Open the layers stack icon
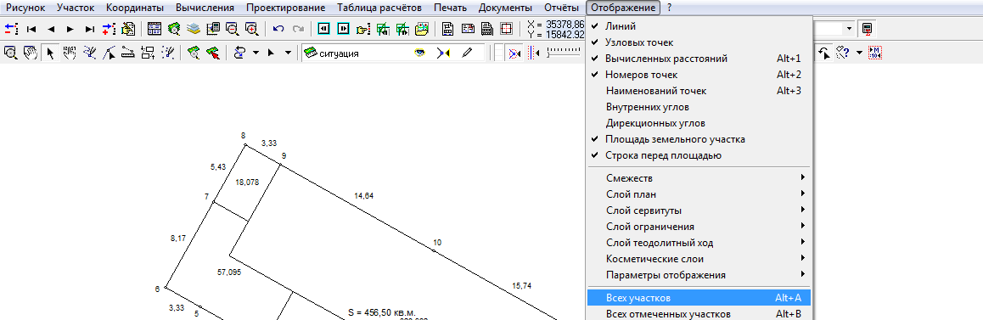Viewport: 983px width, 320px height. [193, 29]
